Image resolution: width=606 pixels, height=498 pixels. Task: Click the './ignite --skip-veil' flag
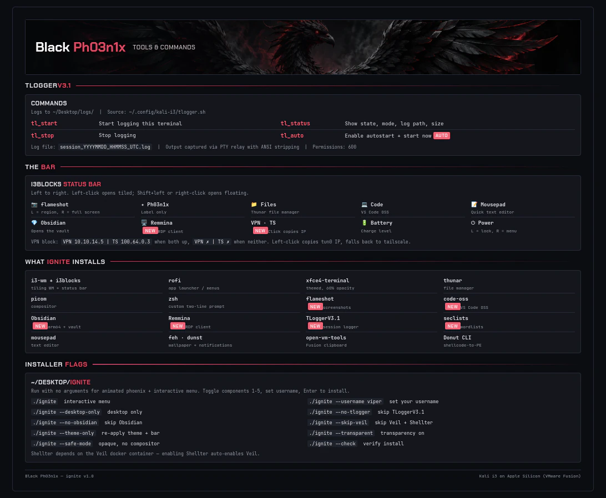click(339, 423)
